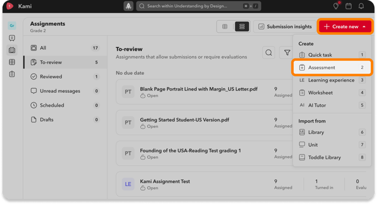Click the Assessment plus-clipboard icon
The width and height of the screenshot is (377, 204).
pyautogui.click(x=302, y=67)
